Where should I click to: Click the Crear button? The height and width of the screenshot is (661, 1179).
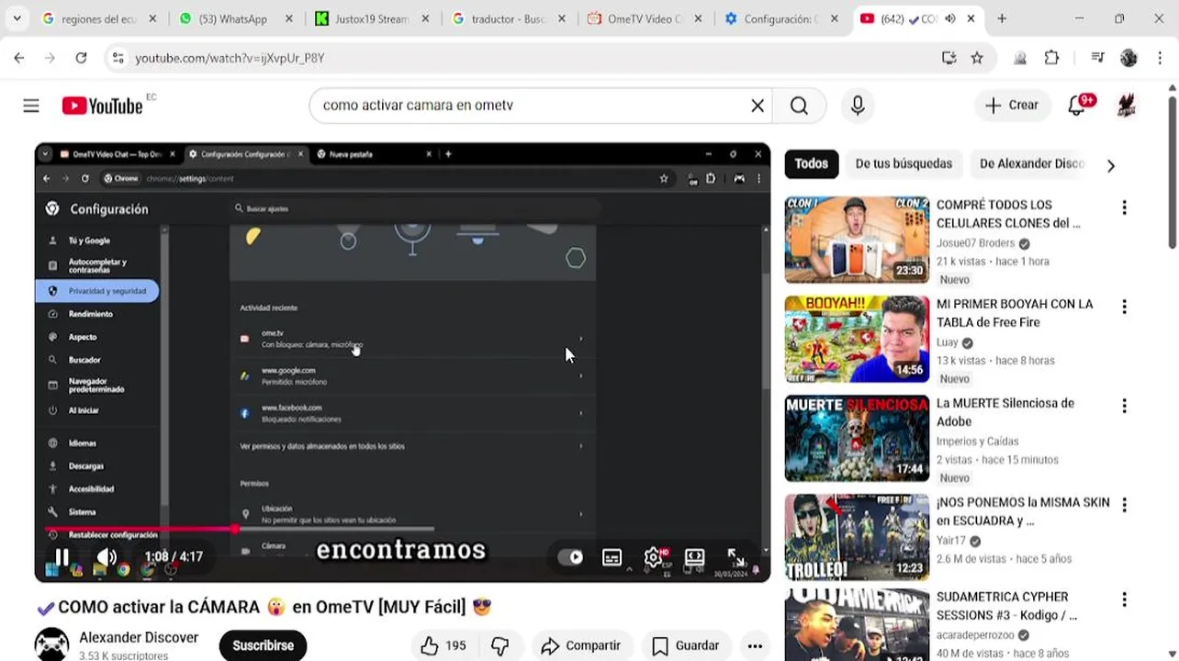point(1012,106)
